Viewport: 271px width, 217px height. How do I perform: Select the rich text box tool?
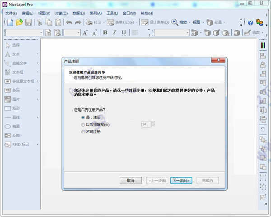19,81
